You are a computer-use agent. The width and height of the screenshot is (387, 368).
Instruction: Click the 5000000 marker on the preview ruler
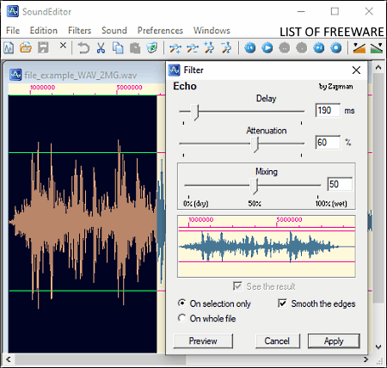[289, 220]
